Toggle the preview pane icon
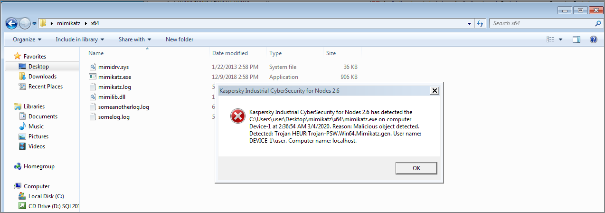The width and height of the screenshot is (605, 213). (x=577, y=39)
